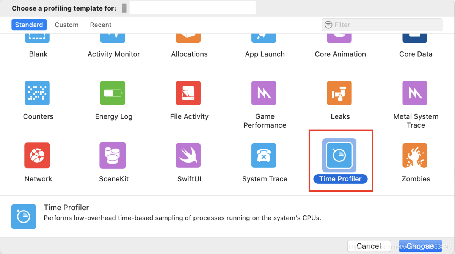
Task: Click the Time Profiler description icon
Action: 24,217
